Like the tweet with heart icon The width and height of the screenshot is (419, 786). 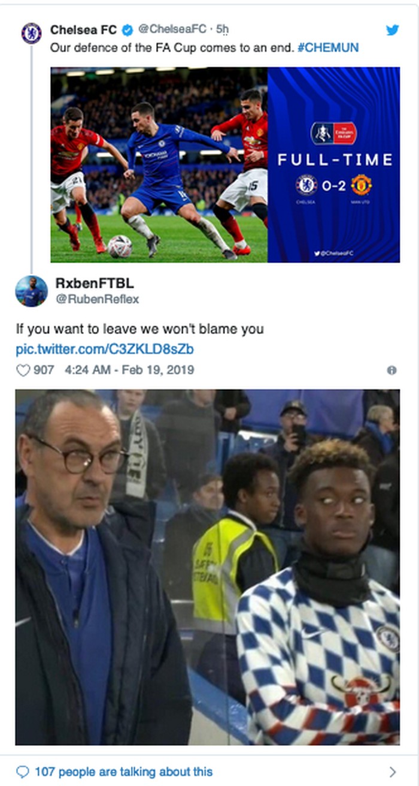23,371
